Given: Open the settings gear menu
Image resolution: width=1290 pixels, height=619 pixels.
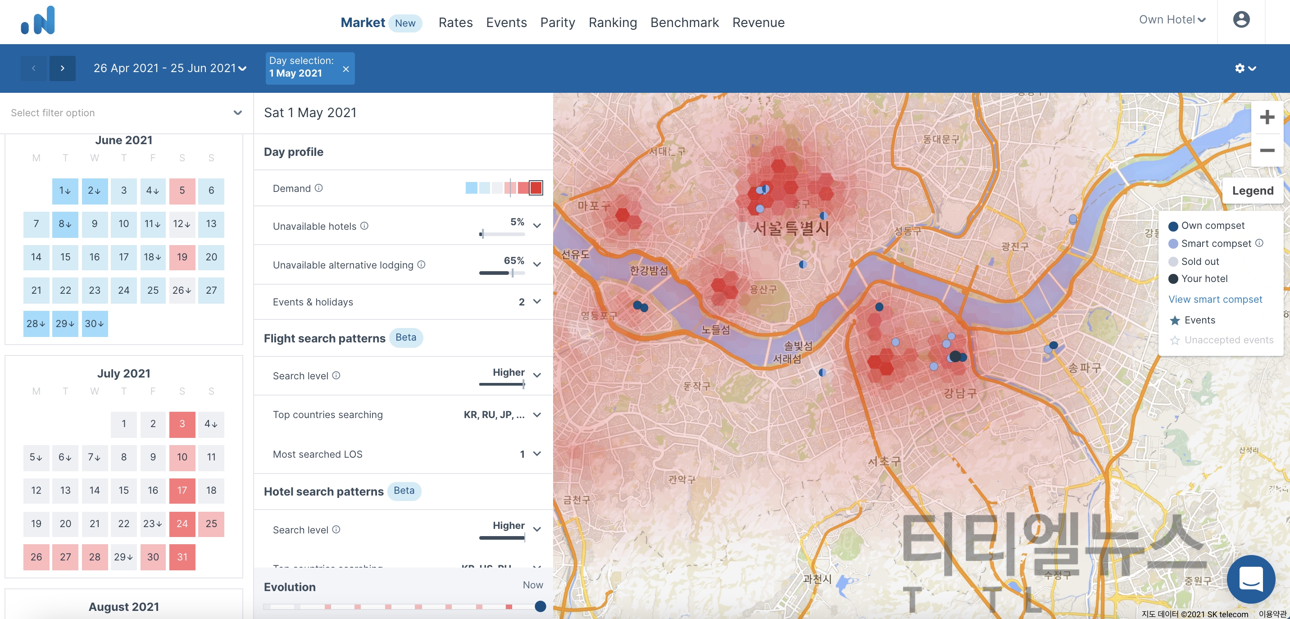Looking at the screenshot, I should coord(1245,68).
